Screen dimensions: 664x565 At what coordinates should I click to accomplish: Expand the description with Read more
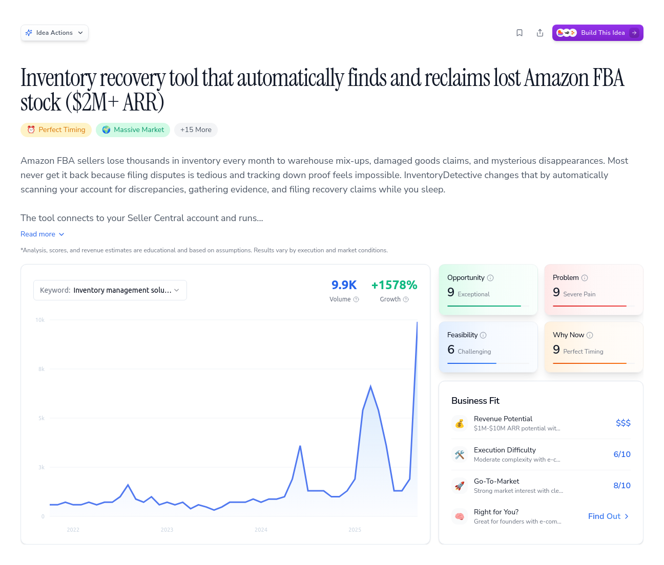click(42, 234)
